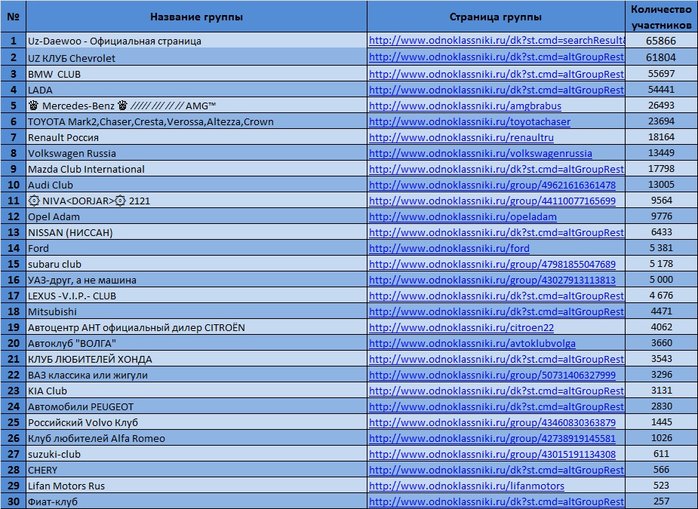Open the KIA Club group link
This screenshot has width=698, height=509.
[497, 391]
